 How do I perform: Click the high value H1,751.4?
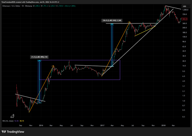[44, 6]
